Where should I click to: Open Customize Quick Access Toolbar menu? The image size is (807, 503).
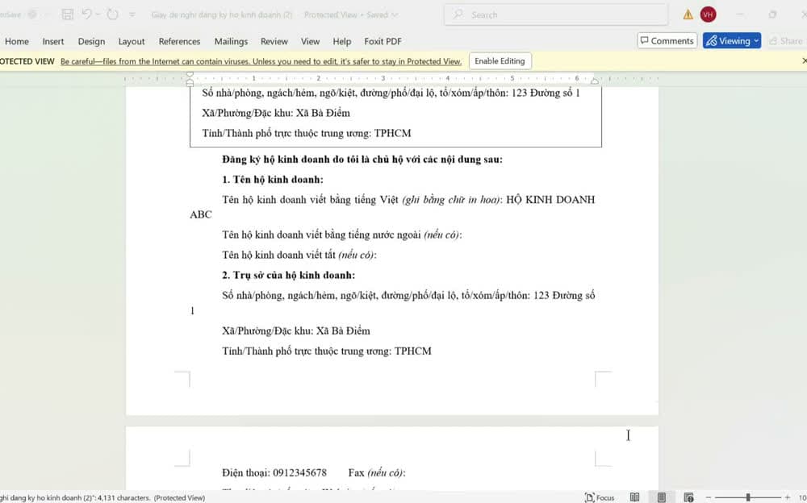[132, 15]
